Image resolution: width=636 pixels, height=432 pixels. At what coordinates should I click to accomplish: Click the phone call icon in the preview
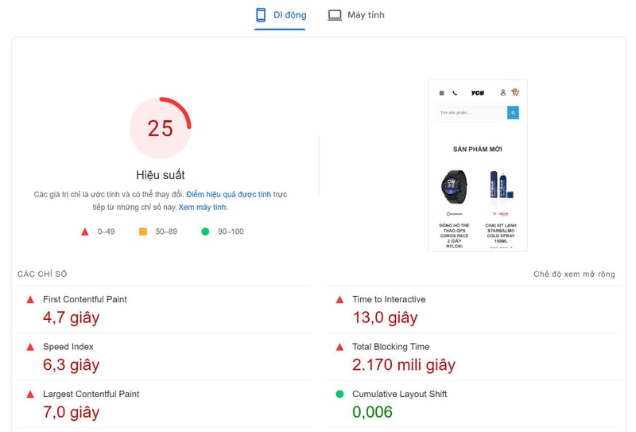[455, 93]
